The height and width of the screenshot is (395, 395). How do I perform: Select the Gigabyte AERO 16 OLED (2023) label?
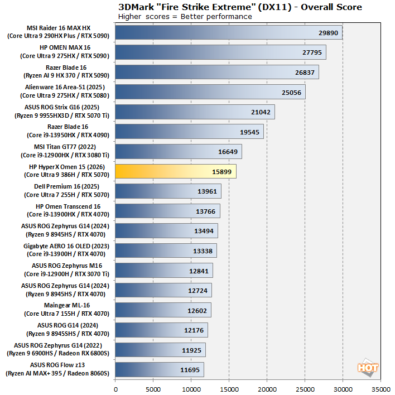pos(66,250)
